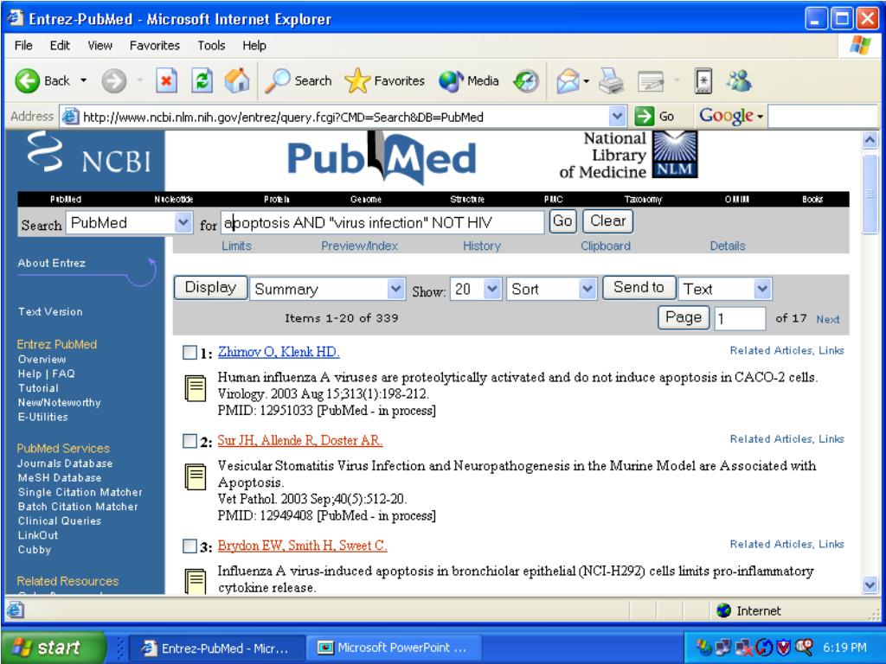Open Favorites star toolbar icon
Viewport: 886px width, 664px height.
(357, 81)
